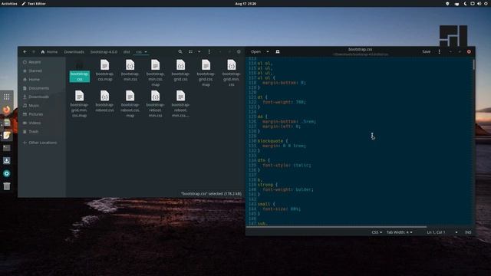Open Other Locations in Files sidebar

[42, 143]
